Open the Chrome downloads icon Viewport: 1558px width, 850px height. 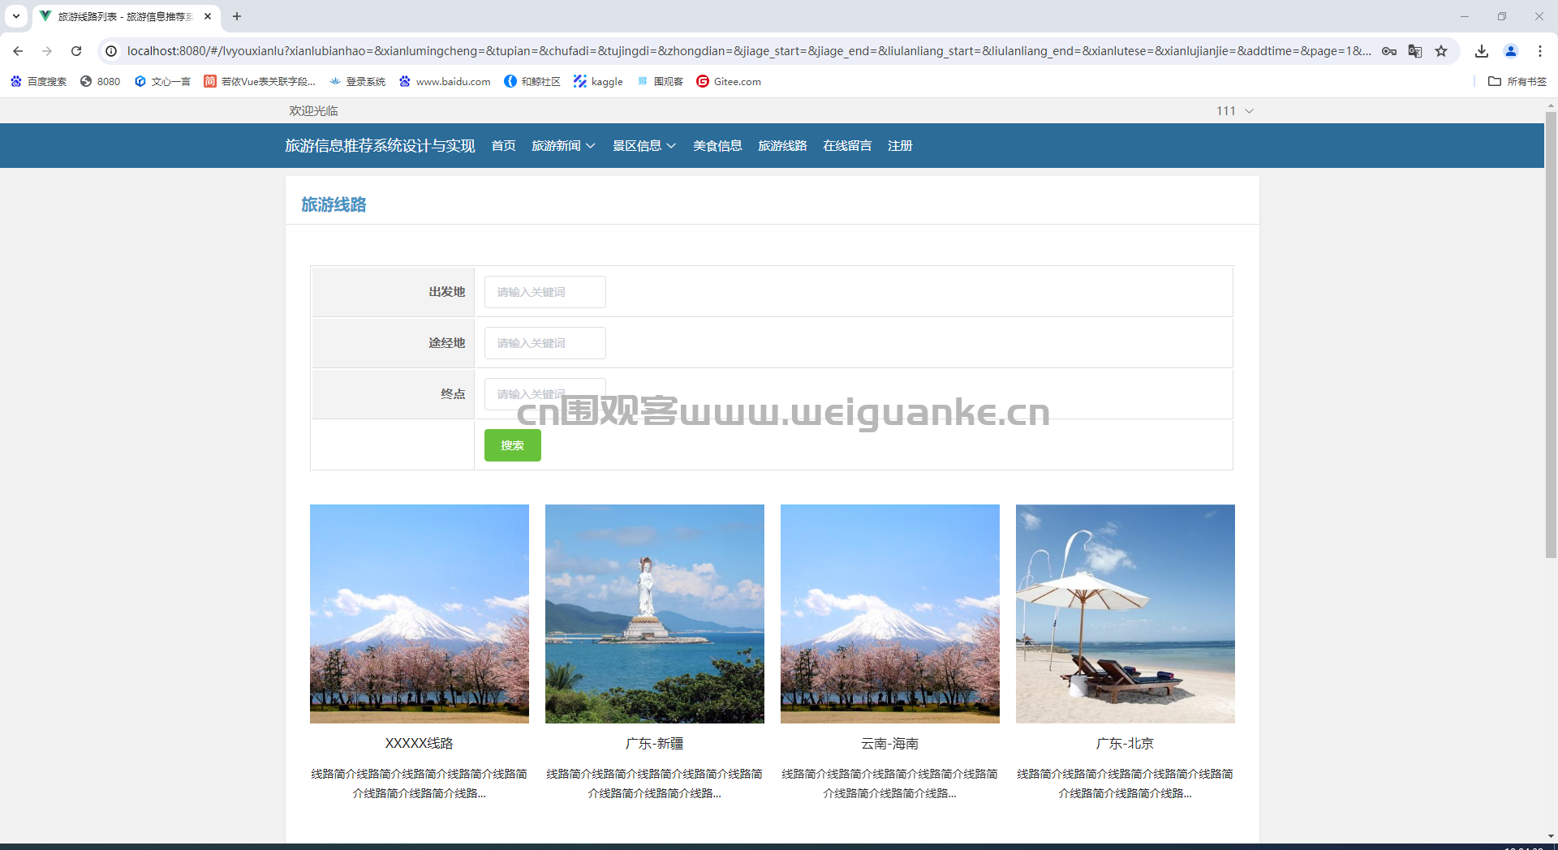[1482, 51]
